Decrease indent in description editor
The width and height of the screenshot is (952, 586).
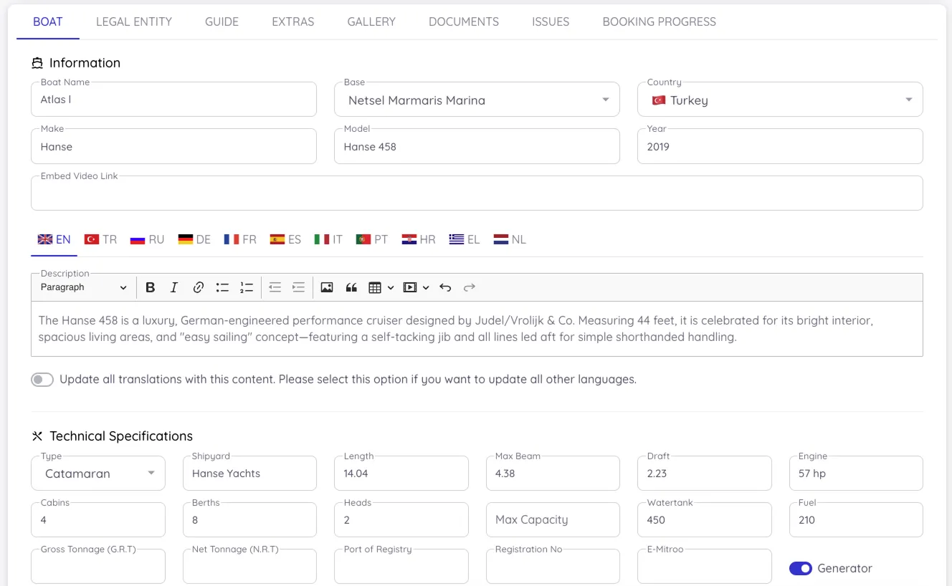tap(275, 287)
